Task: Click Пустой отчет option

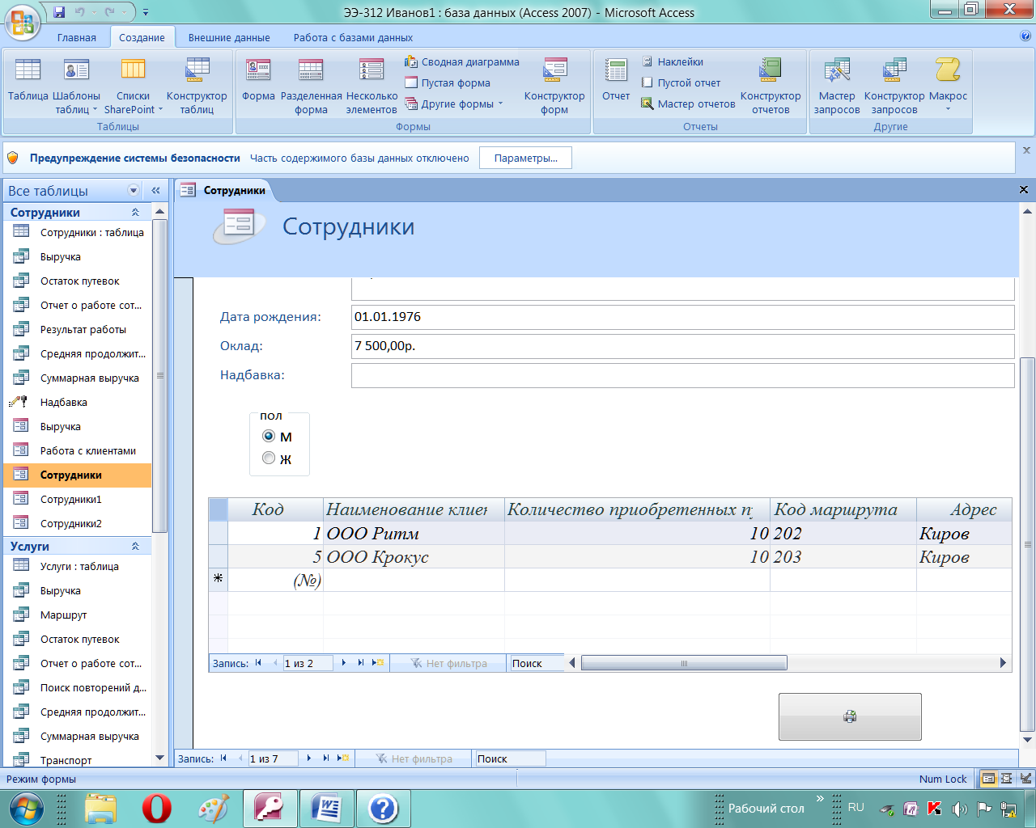Action: 680,83
